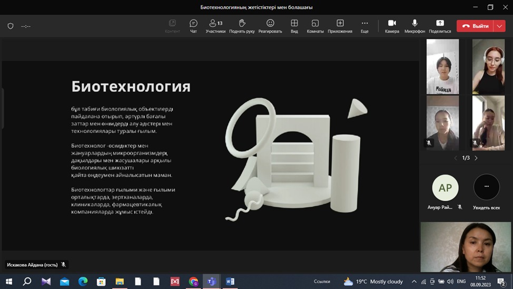Click Увидеть всех participants button
This screenshot has width=513, height=289.
click(486, 188)
